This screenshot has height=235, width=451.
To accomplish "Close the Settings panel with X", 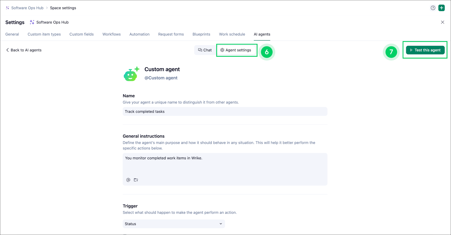I will coord(442,22).
